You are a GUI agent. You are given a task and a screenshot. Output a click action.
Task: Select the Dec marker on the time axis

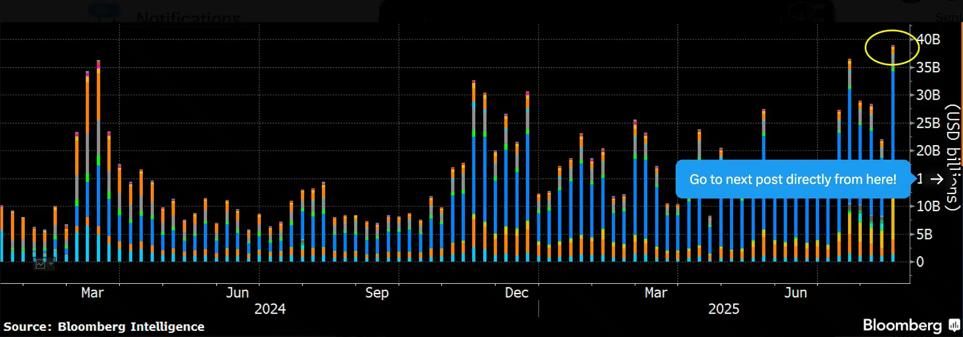516,293
